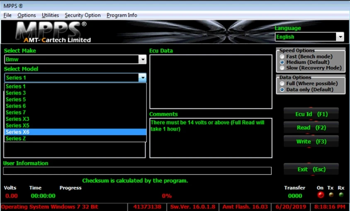The image size is (350, 211).
Task: Click the red On indicator light
Action: (x=321, y=195)
